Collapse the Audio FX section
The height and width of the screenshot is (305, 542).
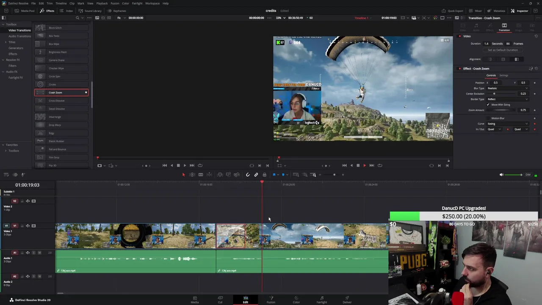pyautogui.click(x=3, y=72)
